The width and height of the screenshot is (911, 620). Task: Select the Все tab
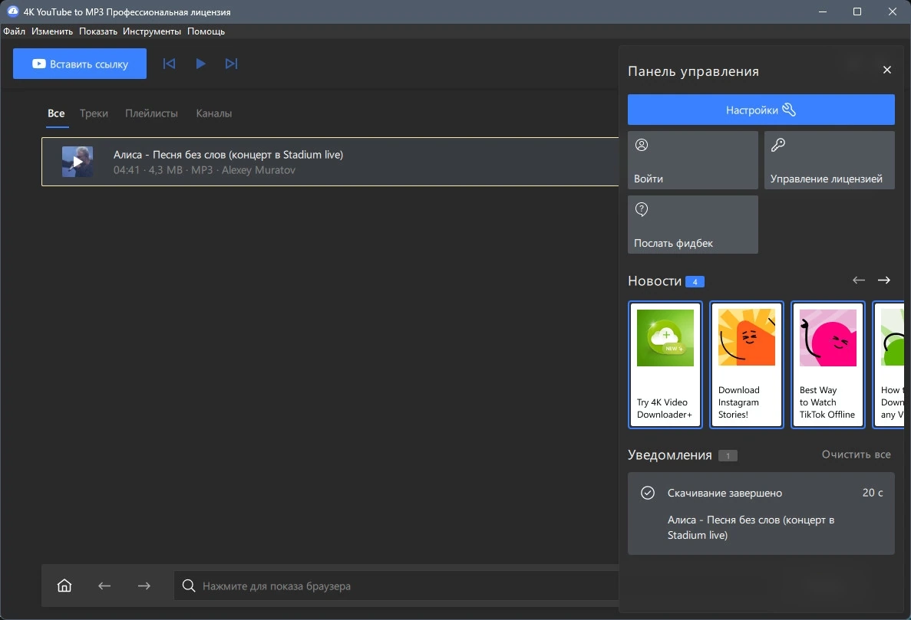(x=56, y=113)
